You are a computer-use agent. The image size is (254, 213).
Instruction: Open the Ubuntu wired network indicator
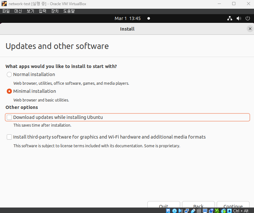click(x=230, y=18)
